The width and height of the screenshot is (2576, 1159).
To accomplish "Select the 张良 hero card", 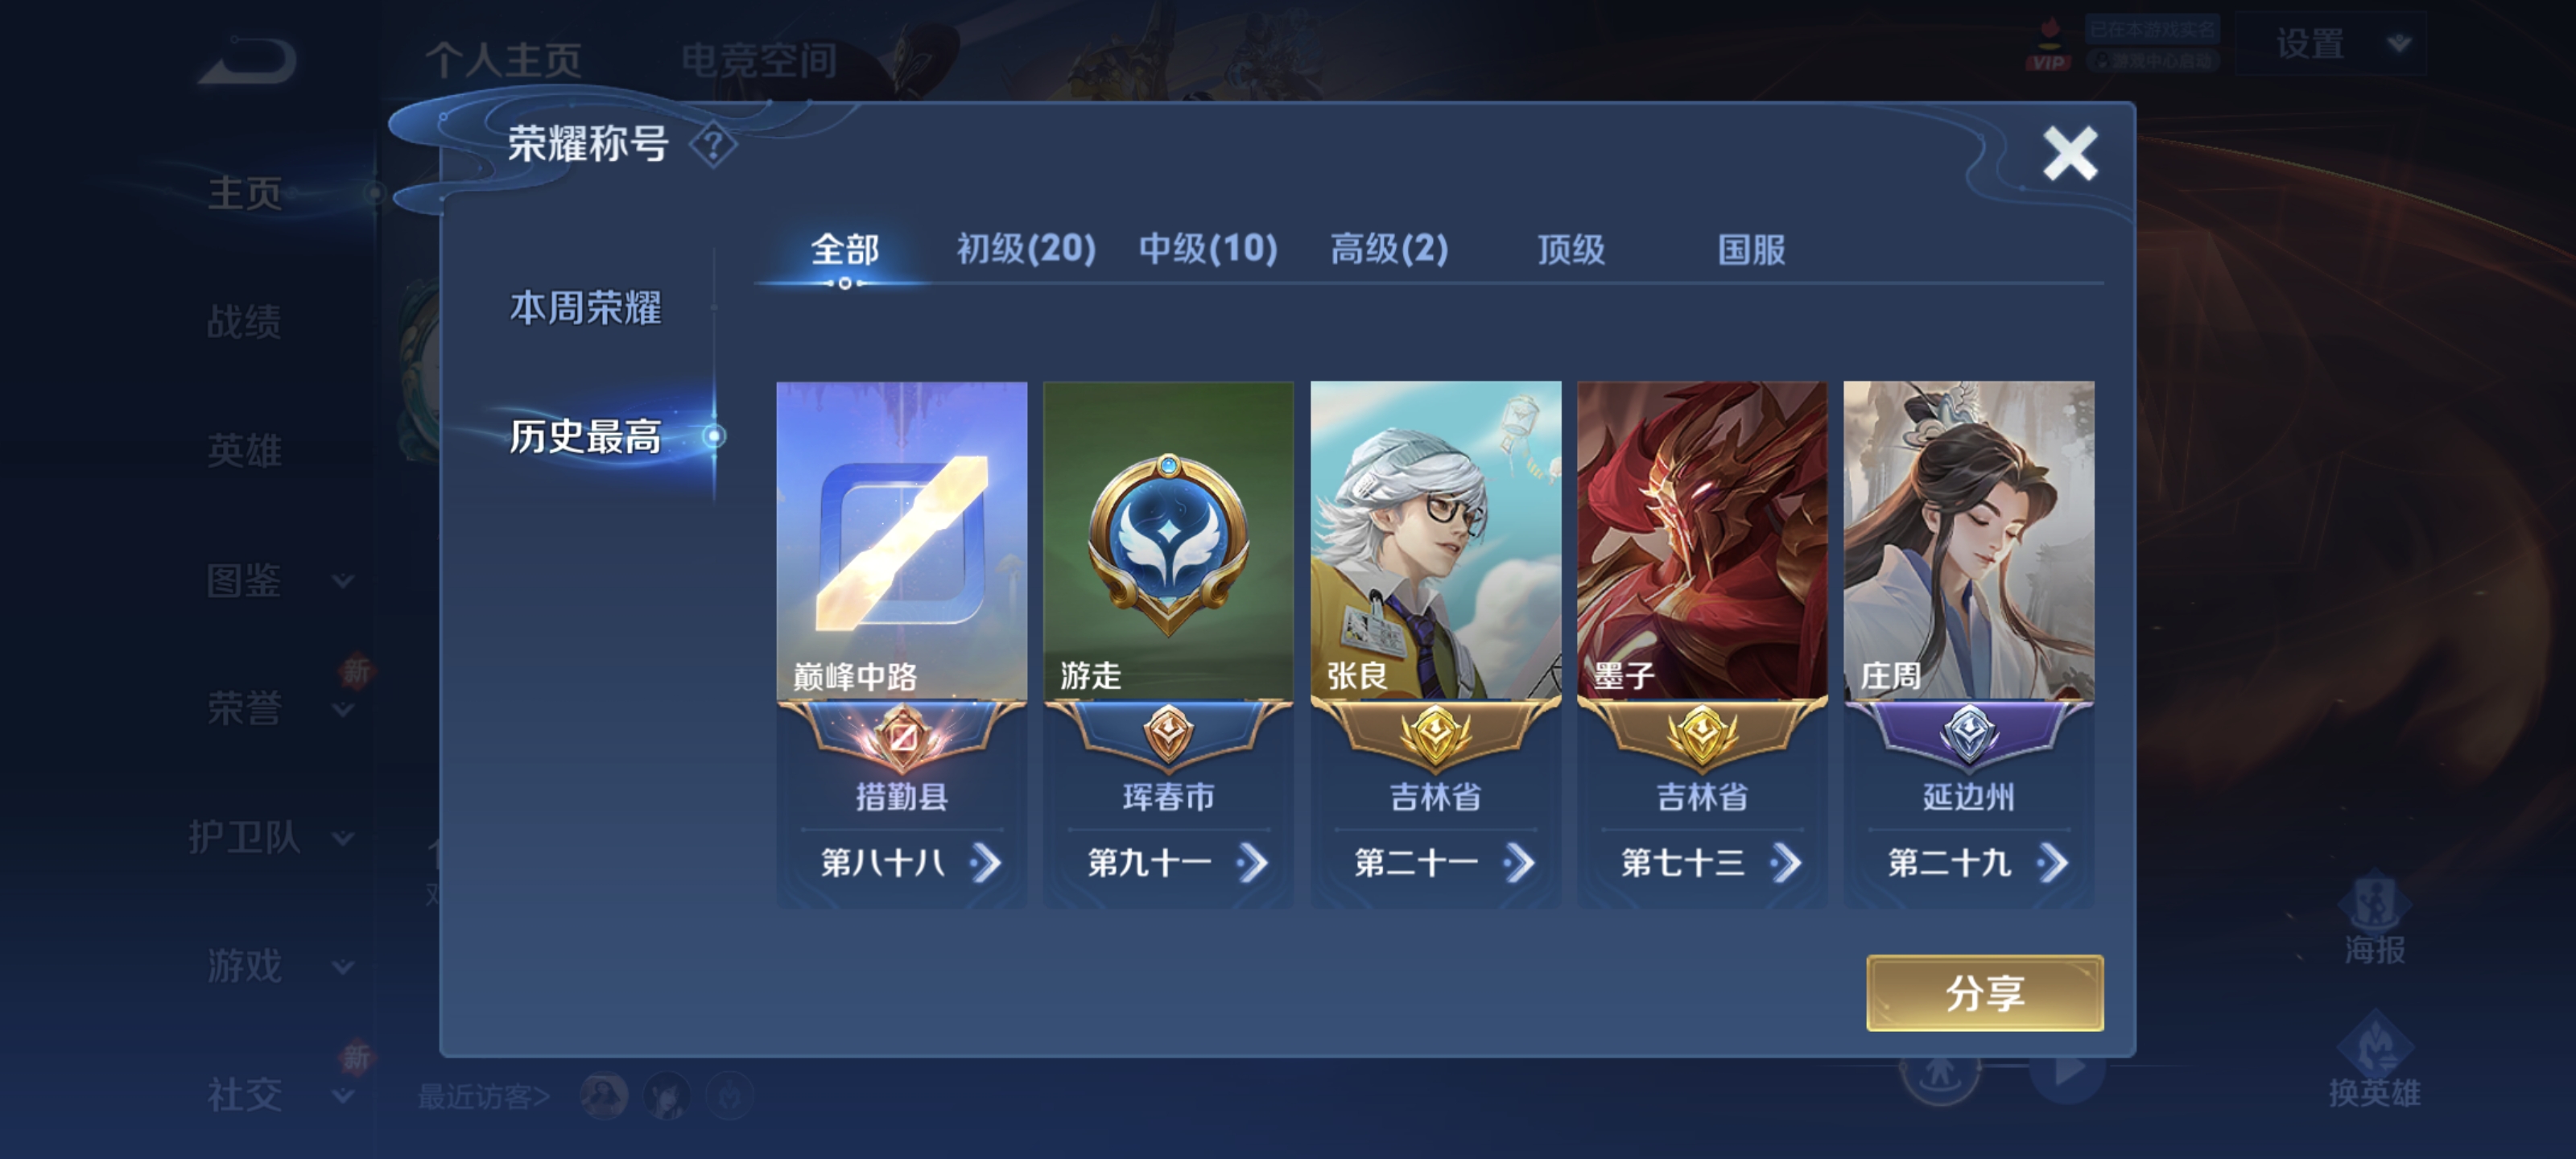I will [x=1435, y=644].
